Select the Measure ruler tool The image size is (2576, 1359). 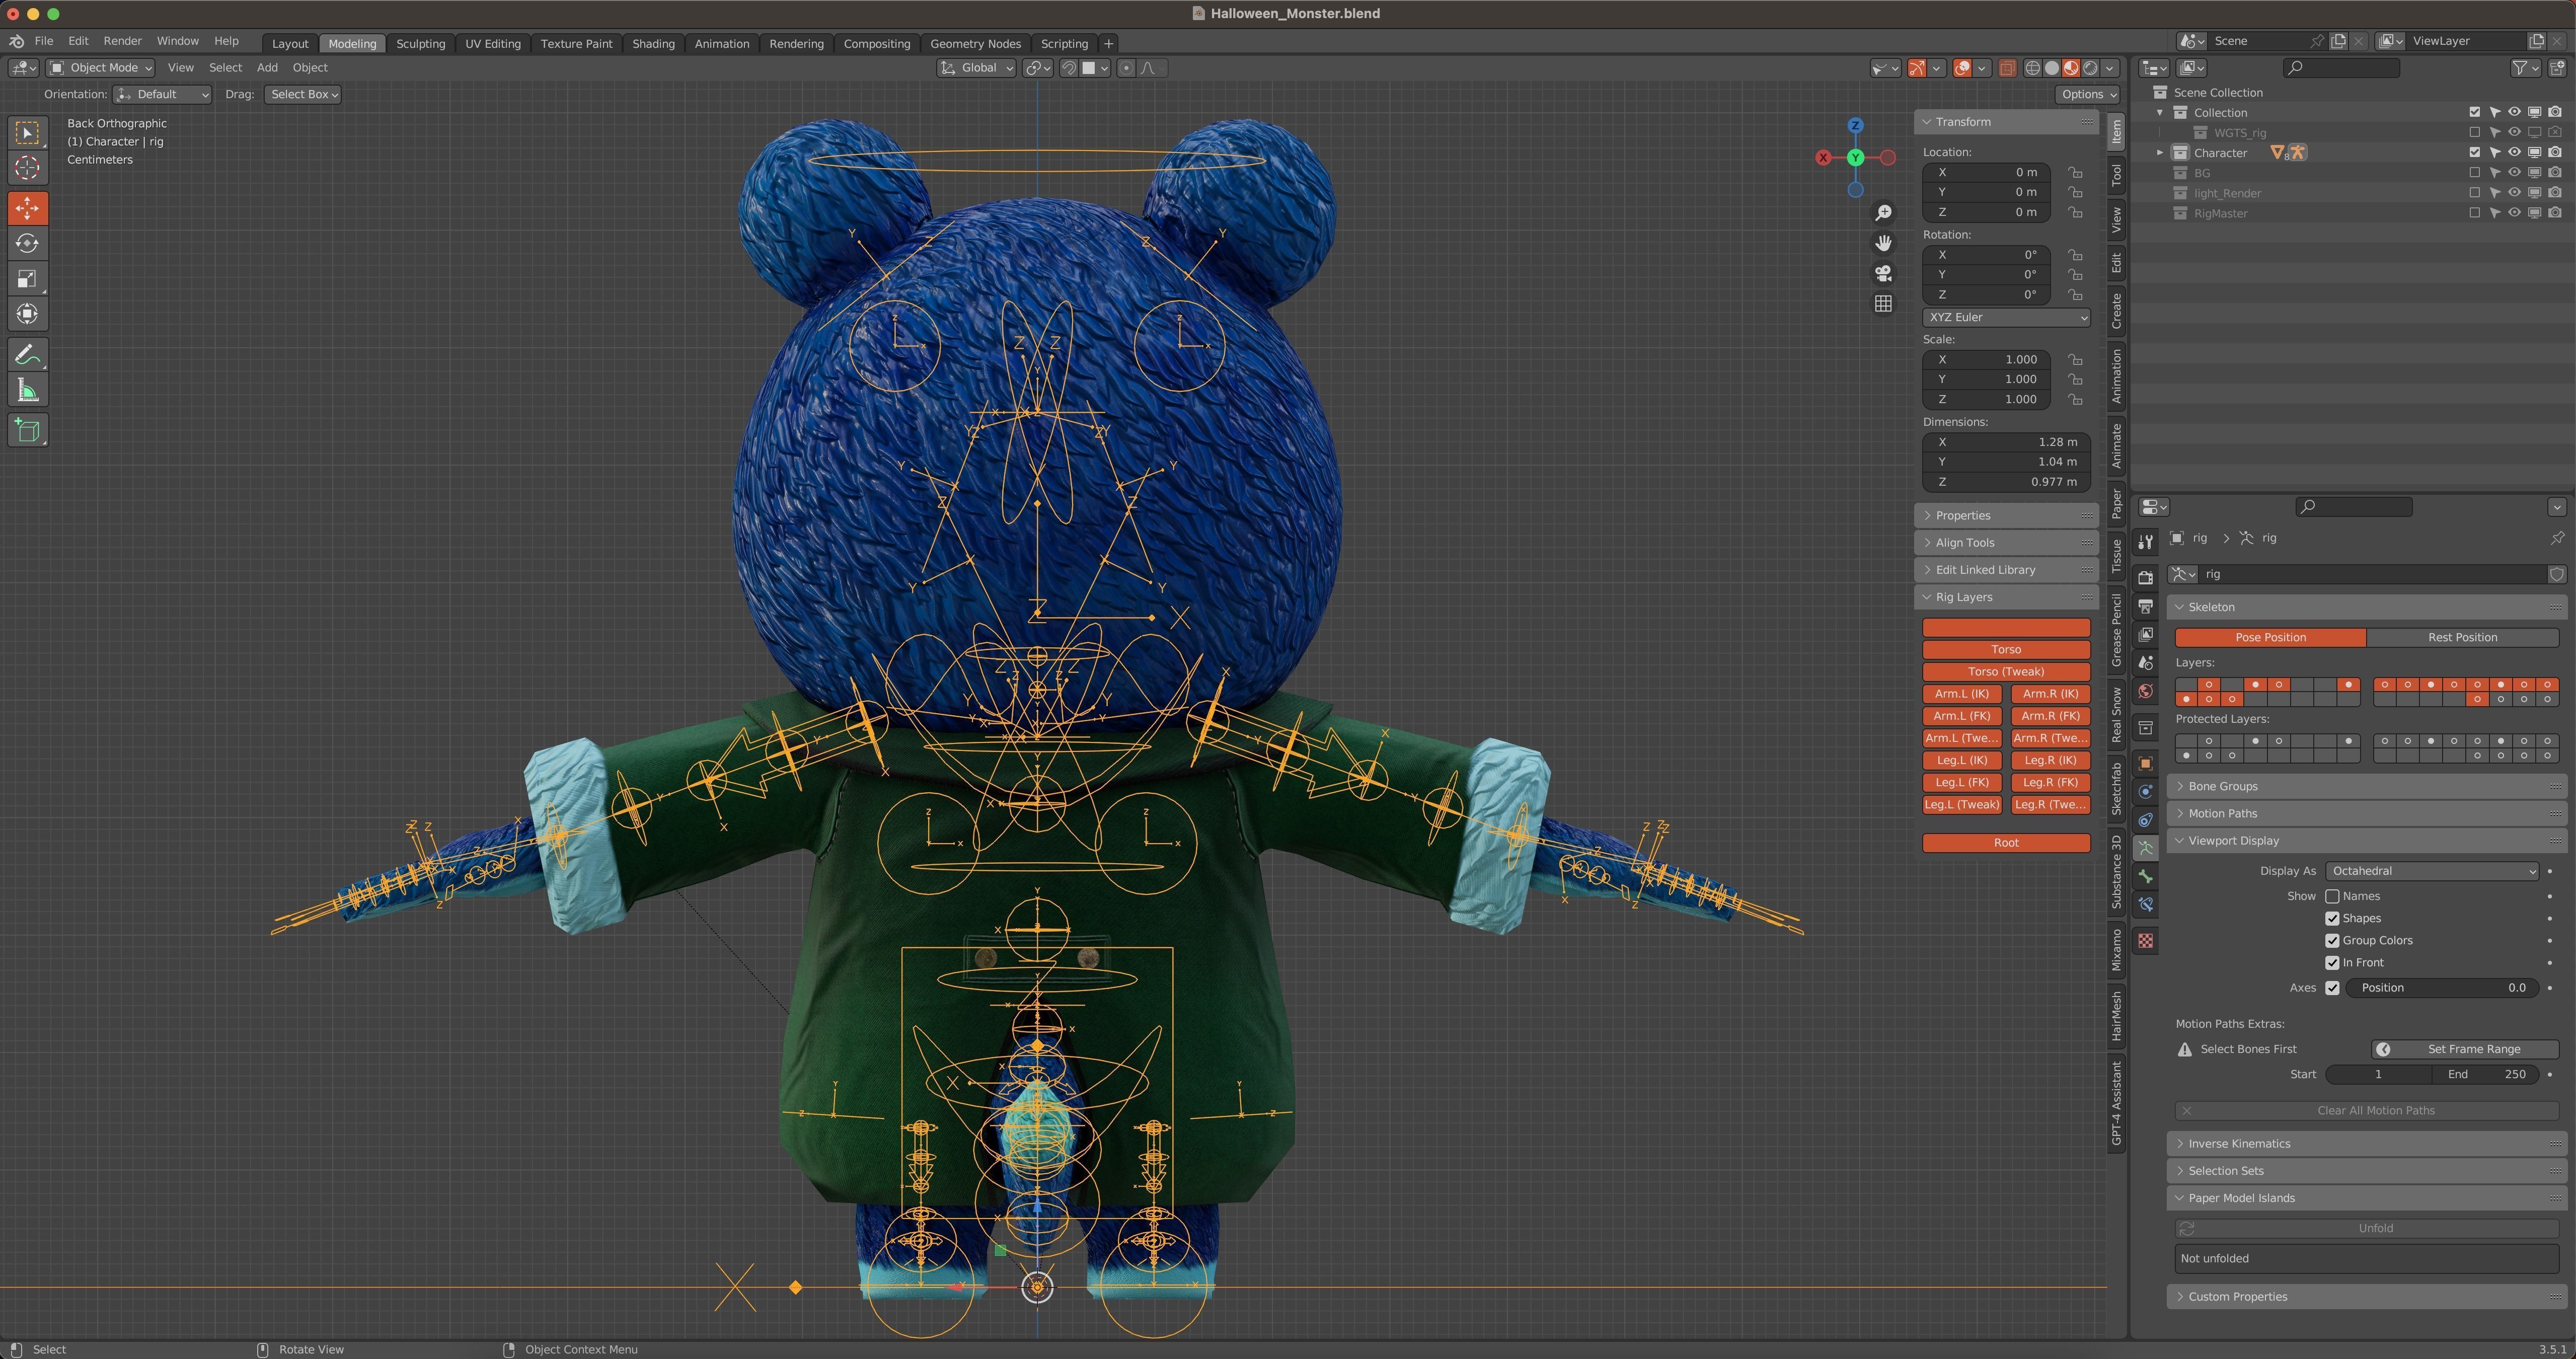tap(28, 391)
